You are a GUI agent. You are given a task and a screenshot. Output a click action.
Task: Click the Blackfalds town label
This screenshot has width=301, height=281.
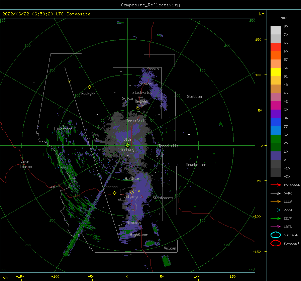click(142, 93)
